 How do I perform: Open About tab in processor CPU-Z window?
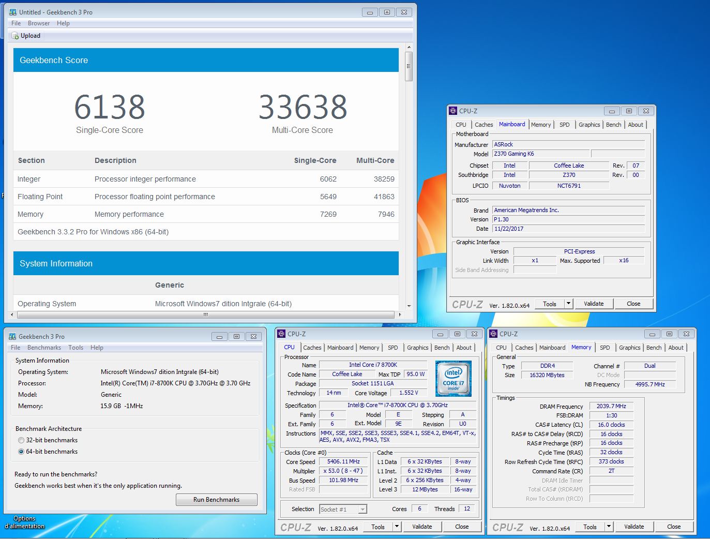pyautogui.click(x=464, y=348)
